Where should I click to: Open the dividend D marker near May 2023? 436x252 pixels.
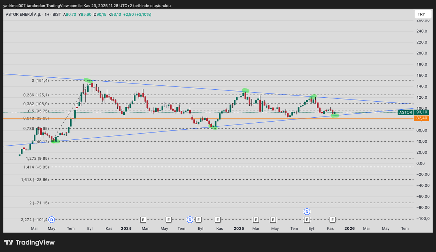52,219
